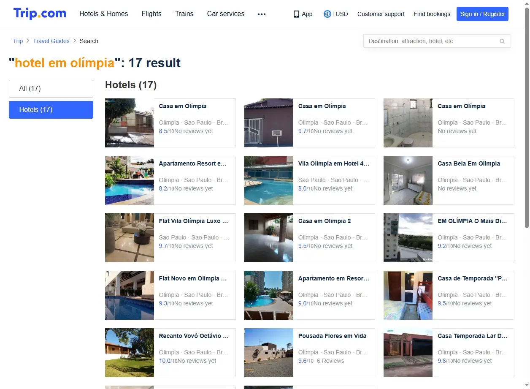View Casa de Temporada bedroom thumbnail
This screenshot has width=530, height=389.
tap(408, 295)
